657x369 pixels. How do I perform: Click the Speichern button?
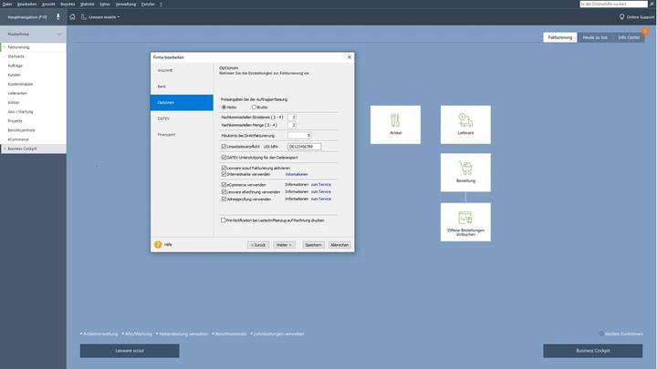coord(313,245)
